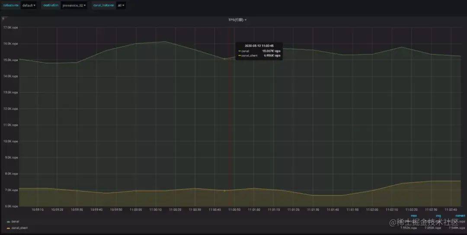Sort legend by avg column header
The image size is (467, 235).
(x=438, y=216)
